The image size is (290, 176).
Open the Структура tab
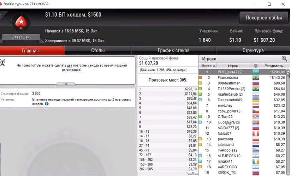coord(253,50)
